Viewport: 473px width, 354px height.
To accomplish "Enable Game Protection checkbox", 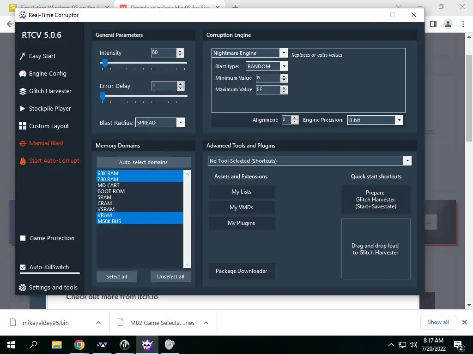I will [x=23, y=238].
